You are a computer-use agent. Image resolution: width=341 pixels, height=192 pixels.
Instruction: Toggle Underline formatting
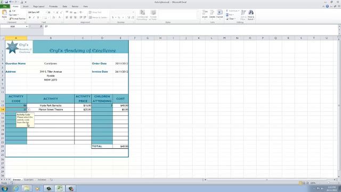click(x=38, y=18)
